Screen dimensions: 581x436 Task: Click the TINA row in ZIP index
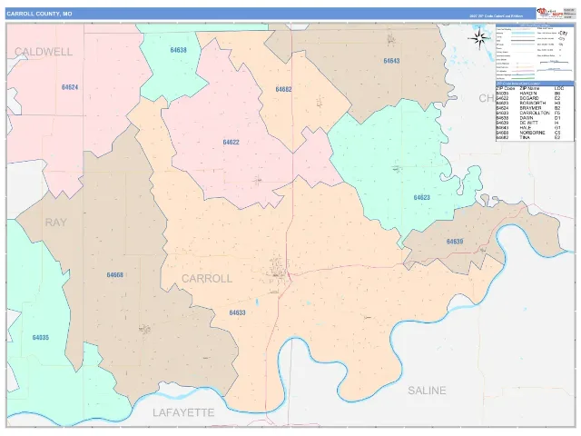528,137
